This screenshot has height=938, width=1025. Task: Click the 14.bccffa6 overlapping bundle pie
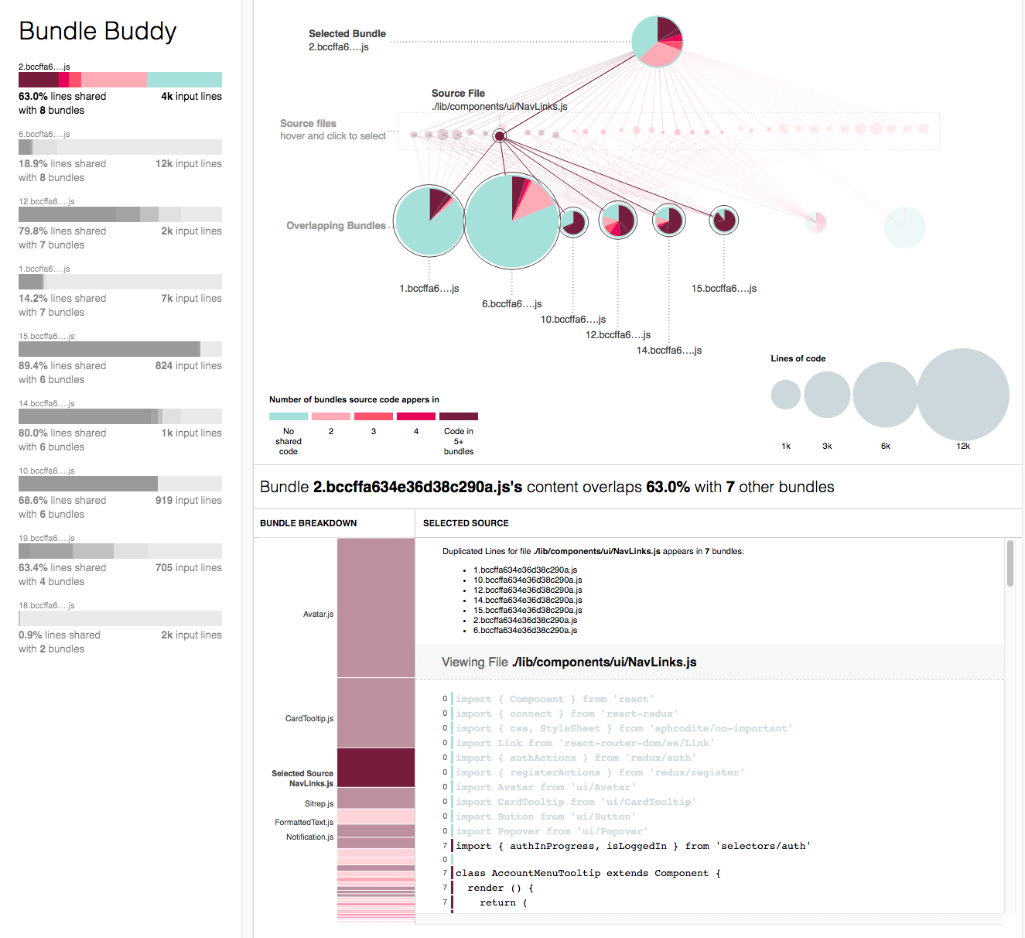click(x=669, y=221)
